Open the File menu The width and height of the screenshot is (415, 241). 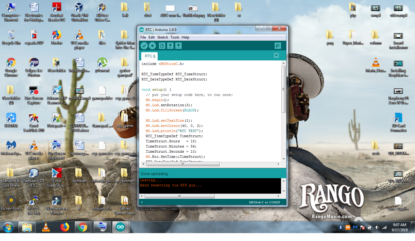click(143, 37)
